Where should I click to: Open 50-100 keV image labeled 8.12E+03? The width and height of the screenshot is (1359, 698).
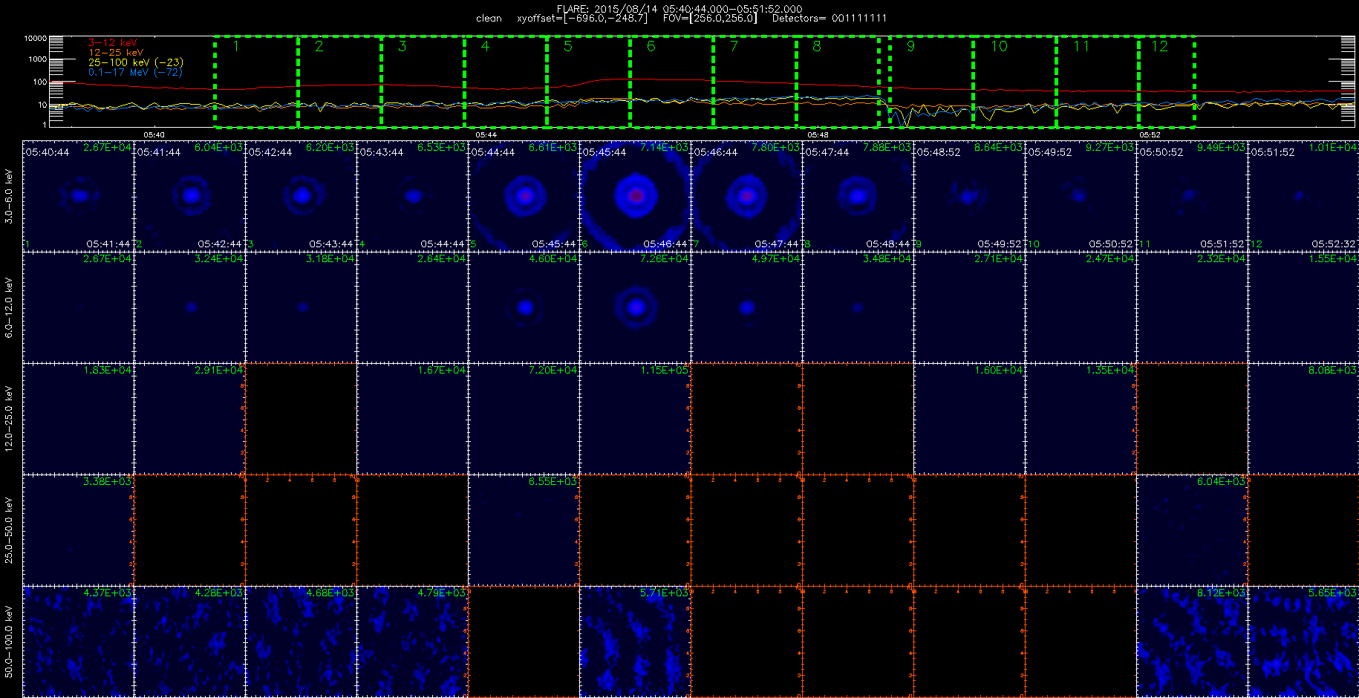[1192, 642]
